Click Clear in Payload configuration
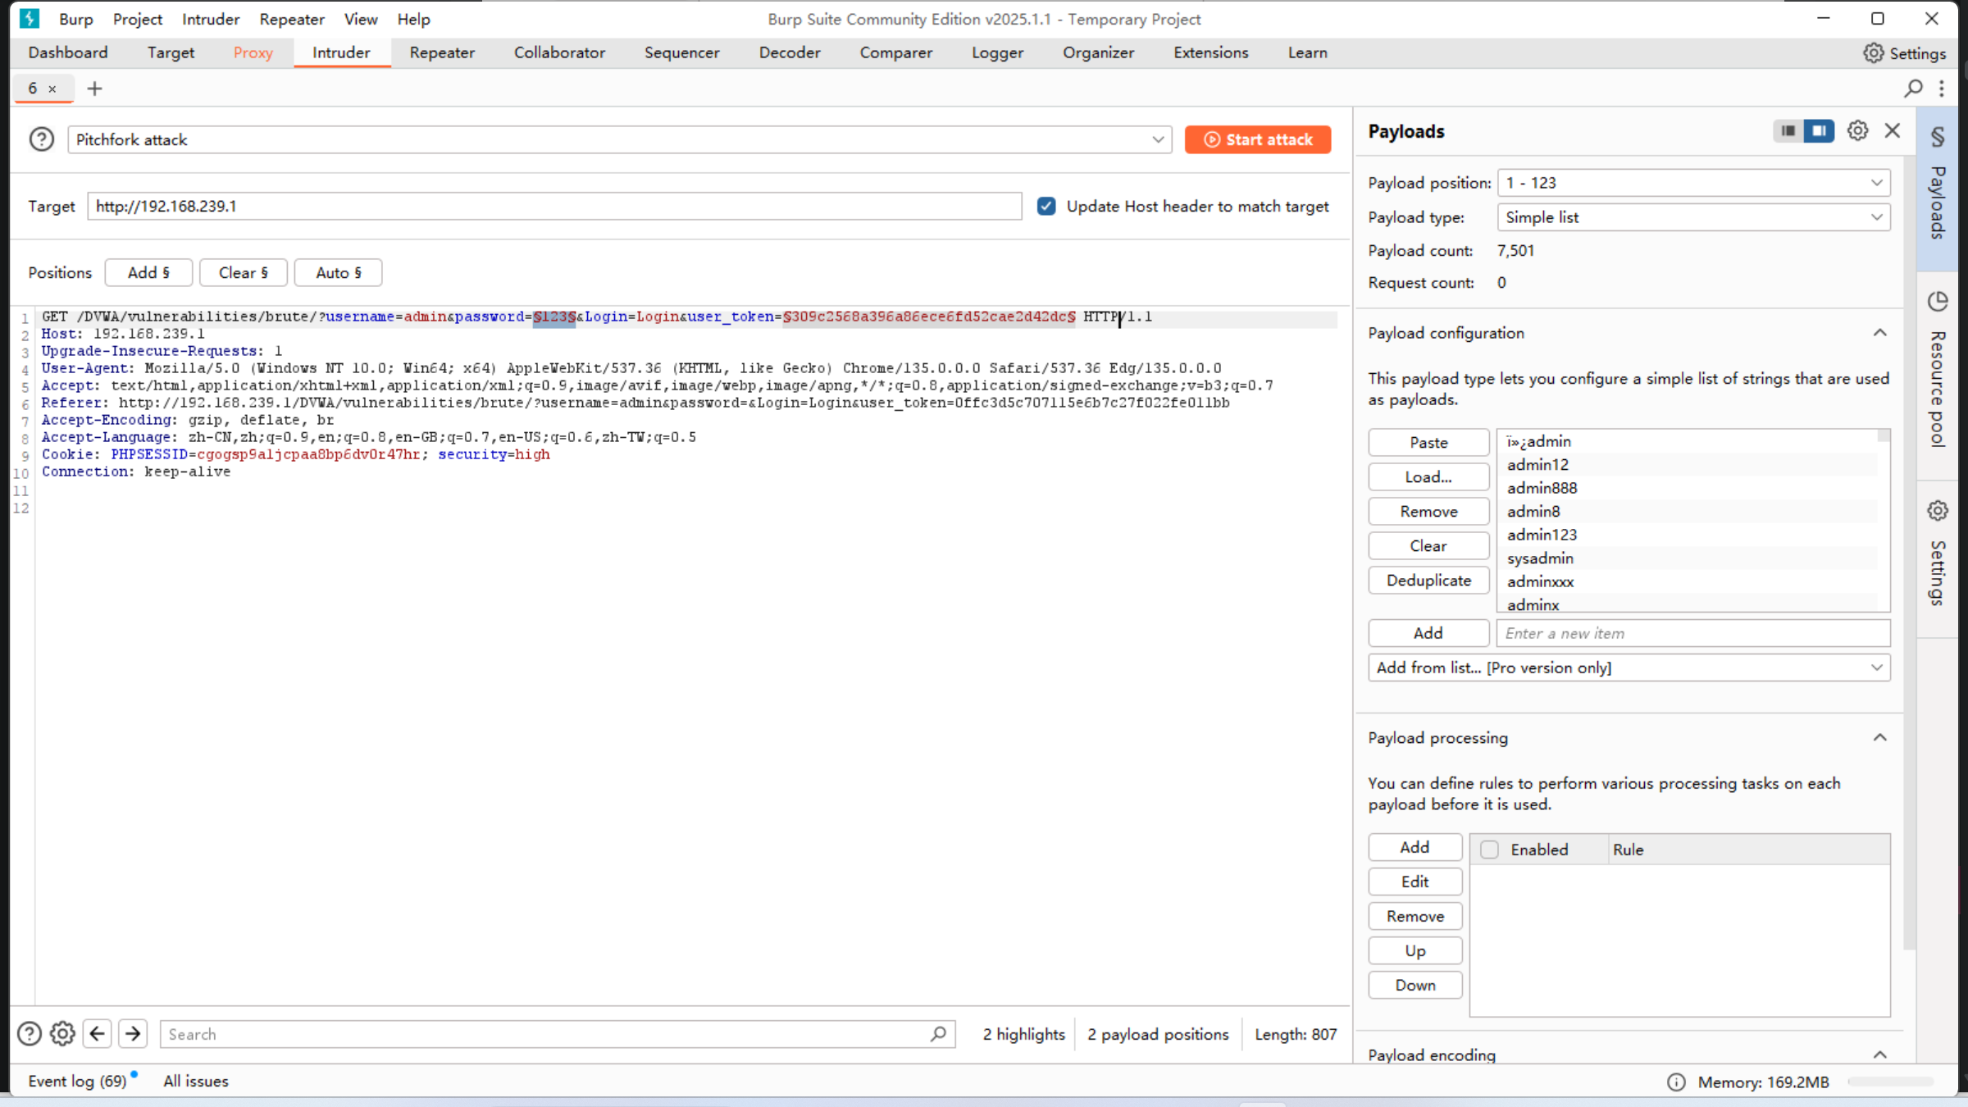 (x=1428, y=545)
